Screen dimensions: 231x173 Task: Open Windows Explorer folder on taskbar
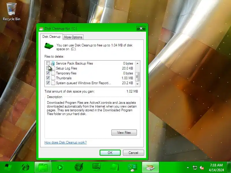coord(43,168)
